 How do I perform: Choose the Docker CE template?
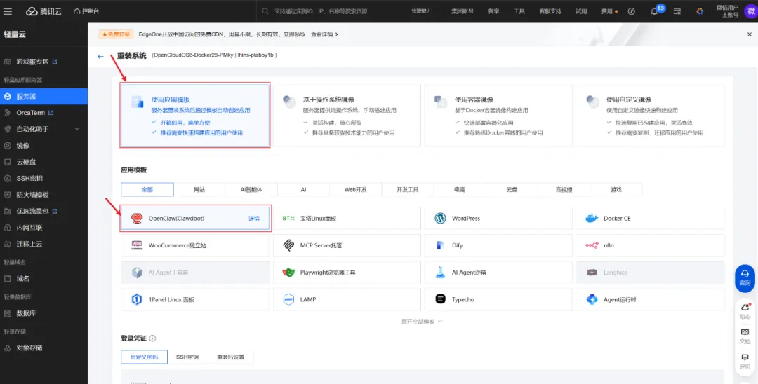point(649,218)
